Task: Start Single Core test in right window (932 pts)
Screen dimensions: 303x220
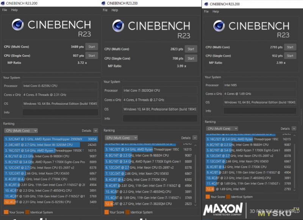Action: click(290, 56)
